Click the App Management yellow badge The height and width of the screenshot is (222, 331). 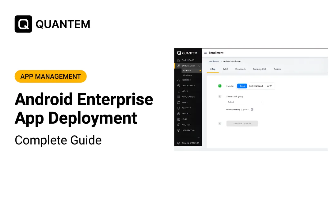[x=51, y=76]
